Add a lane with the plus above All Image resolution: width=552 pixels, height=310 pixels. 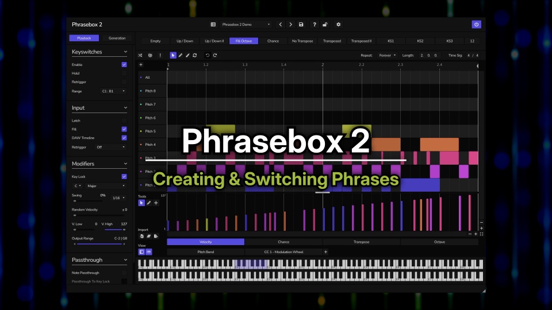point(140,65)
